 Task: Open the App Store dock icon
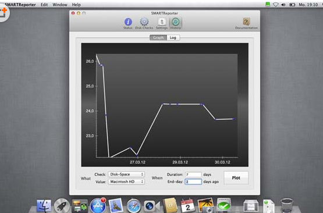(x=98, y=205)
